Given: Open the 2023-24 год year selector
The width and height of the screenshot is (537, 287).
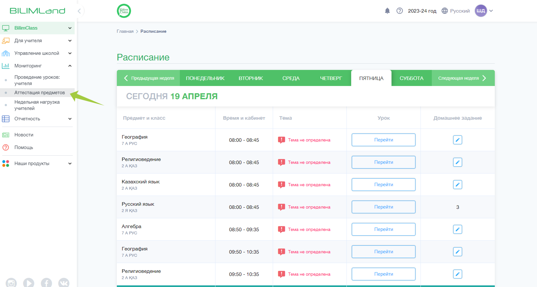Looking at the screenshot, I should pyautogui.click(x=422, y=11).
